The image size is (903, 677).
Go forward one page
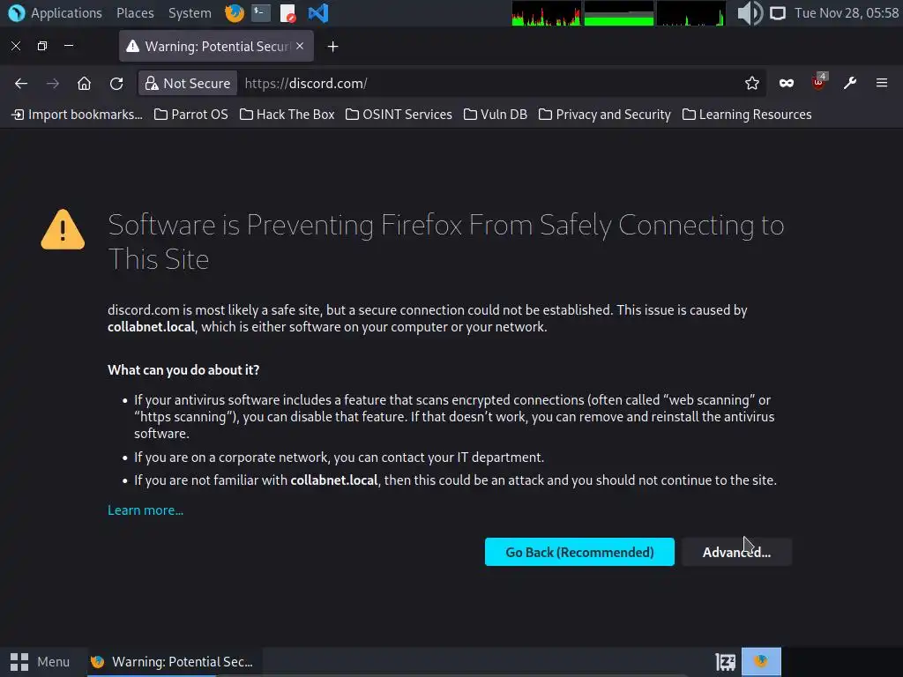click(52, 84)
